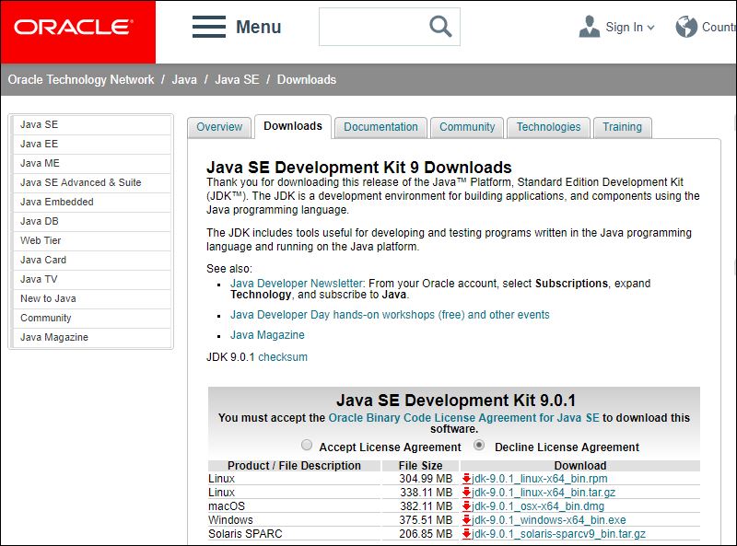Download jdk-9.0.1_windows-x64_bin.exe
The height and width of the screenshot is (546, 737).
548,520
